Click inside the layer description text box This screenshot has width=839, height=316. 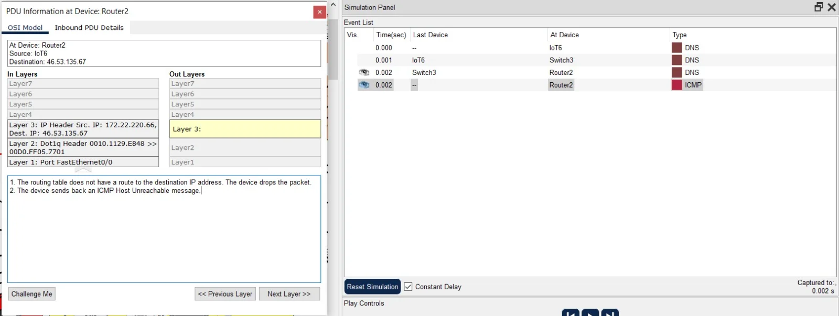tap(164, 229)
